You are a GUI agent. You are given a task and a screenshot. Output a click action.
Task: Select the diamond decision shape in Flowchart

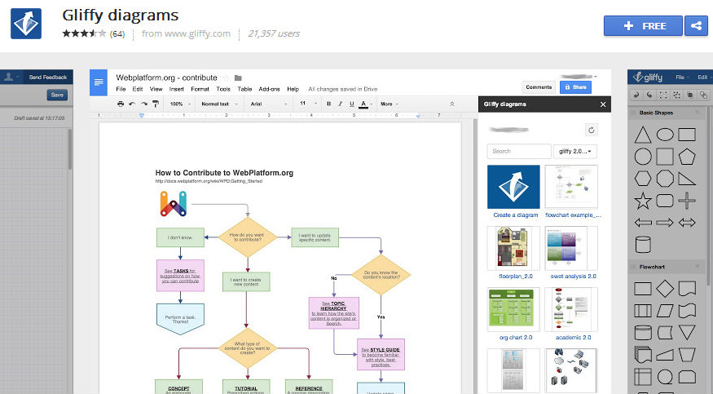click(665, 289)
